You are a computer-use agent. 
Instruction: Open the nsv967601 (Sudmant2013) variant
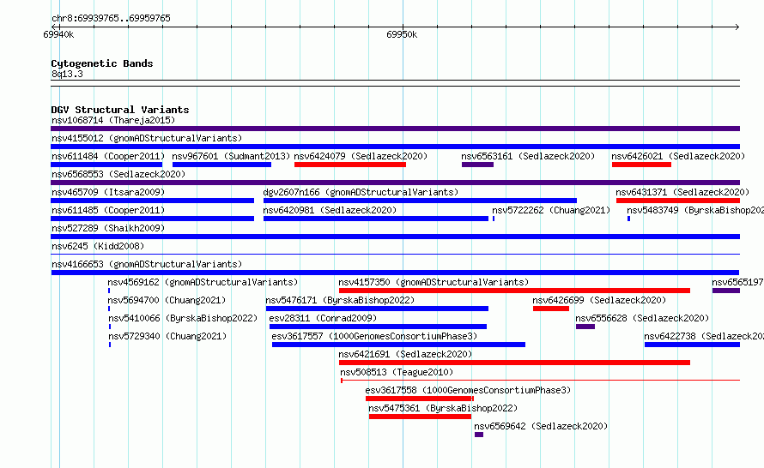[231, 156]
